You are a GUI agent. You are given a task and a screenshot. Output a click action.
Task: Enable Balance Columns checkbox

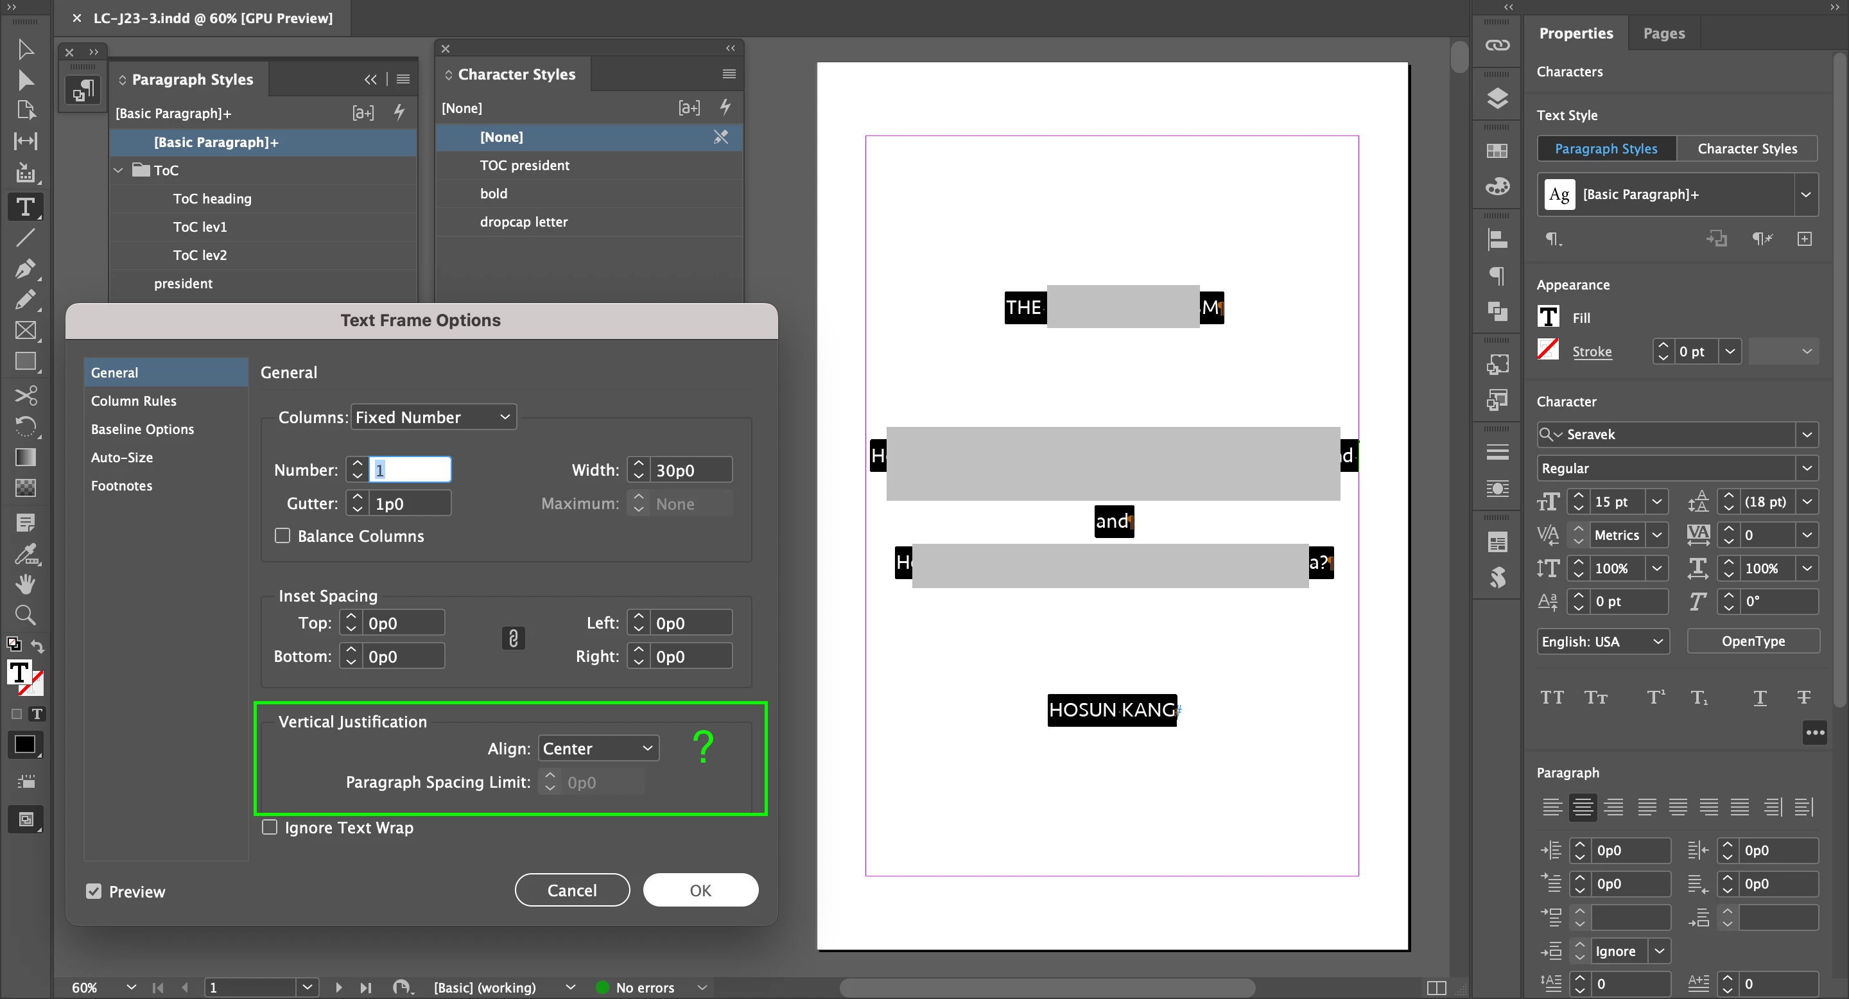(282, 536)
